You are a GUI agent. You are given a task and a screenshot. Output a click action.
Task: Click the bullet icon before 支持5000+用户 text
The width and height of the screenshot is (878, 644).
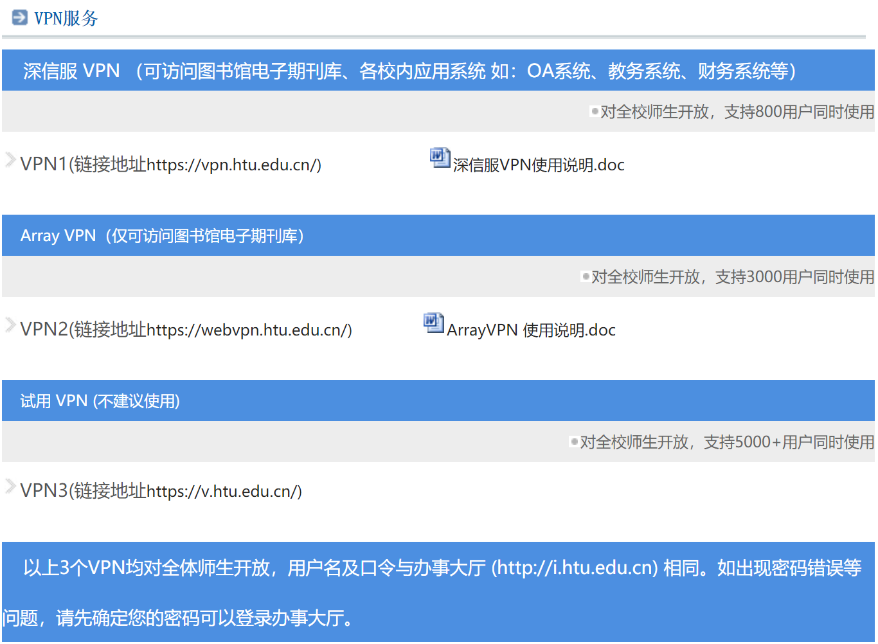coord(574,442)
